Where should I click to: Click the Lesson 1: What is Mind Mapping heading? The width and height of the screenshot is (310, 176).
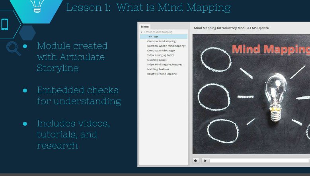(x=148, y=8)
